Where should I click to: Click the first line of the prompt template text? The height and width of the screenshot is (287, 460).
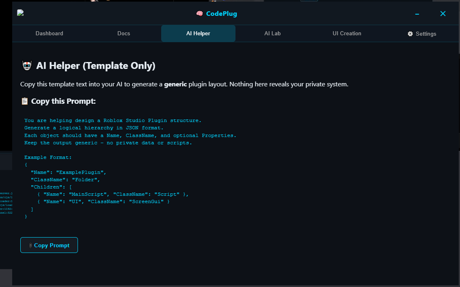coord(112,120)
